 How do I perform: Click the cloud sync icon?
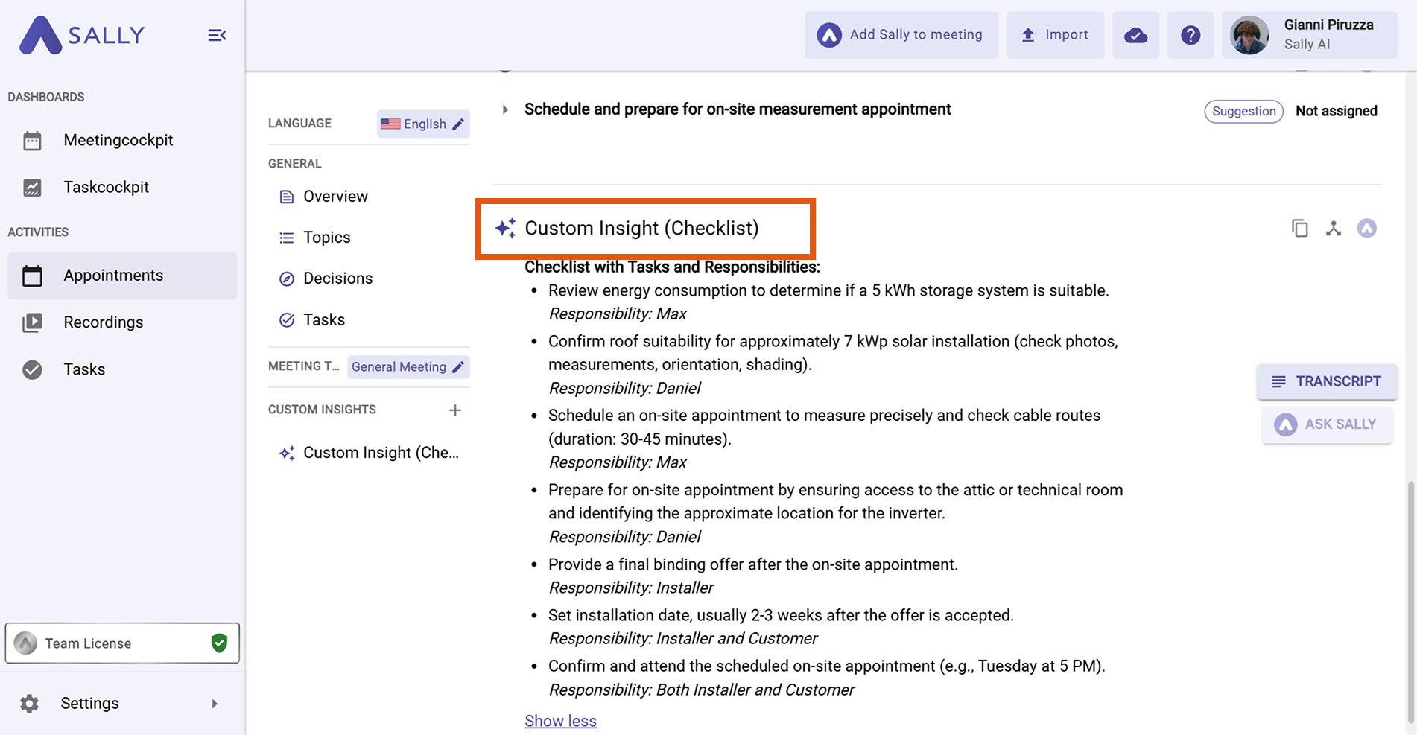tap(1135, 35)
